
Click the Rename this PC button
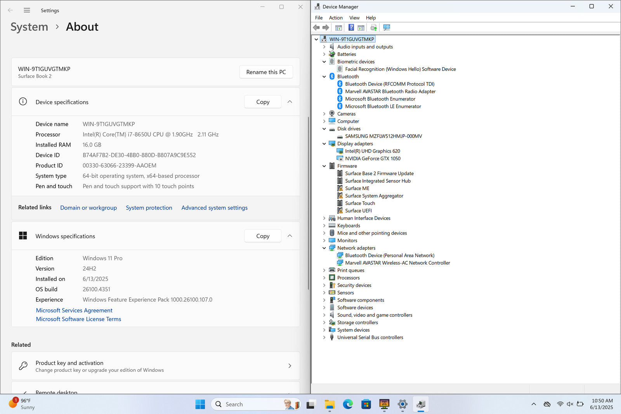tap(266, 72)
